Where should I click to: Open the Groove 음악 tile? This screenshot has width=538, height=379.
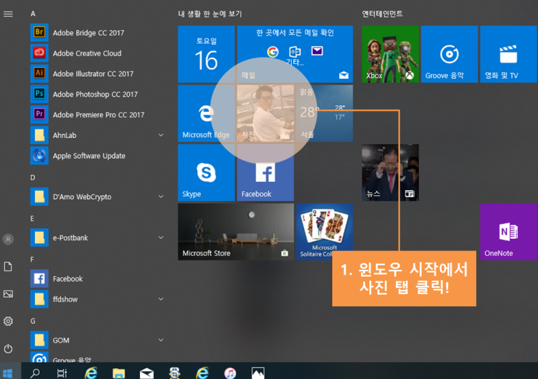click(x=449, y=54)
